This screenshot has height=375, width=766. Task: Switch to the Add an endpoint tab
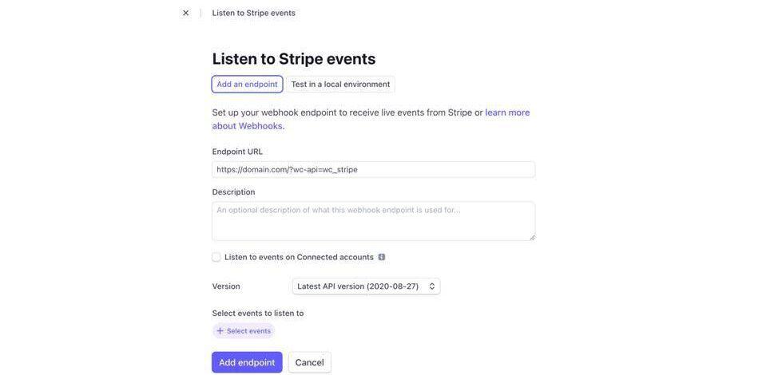tap(247, 85)
